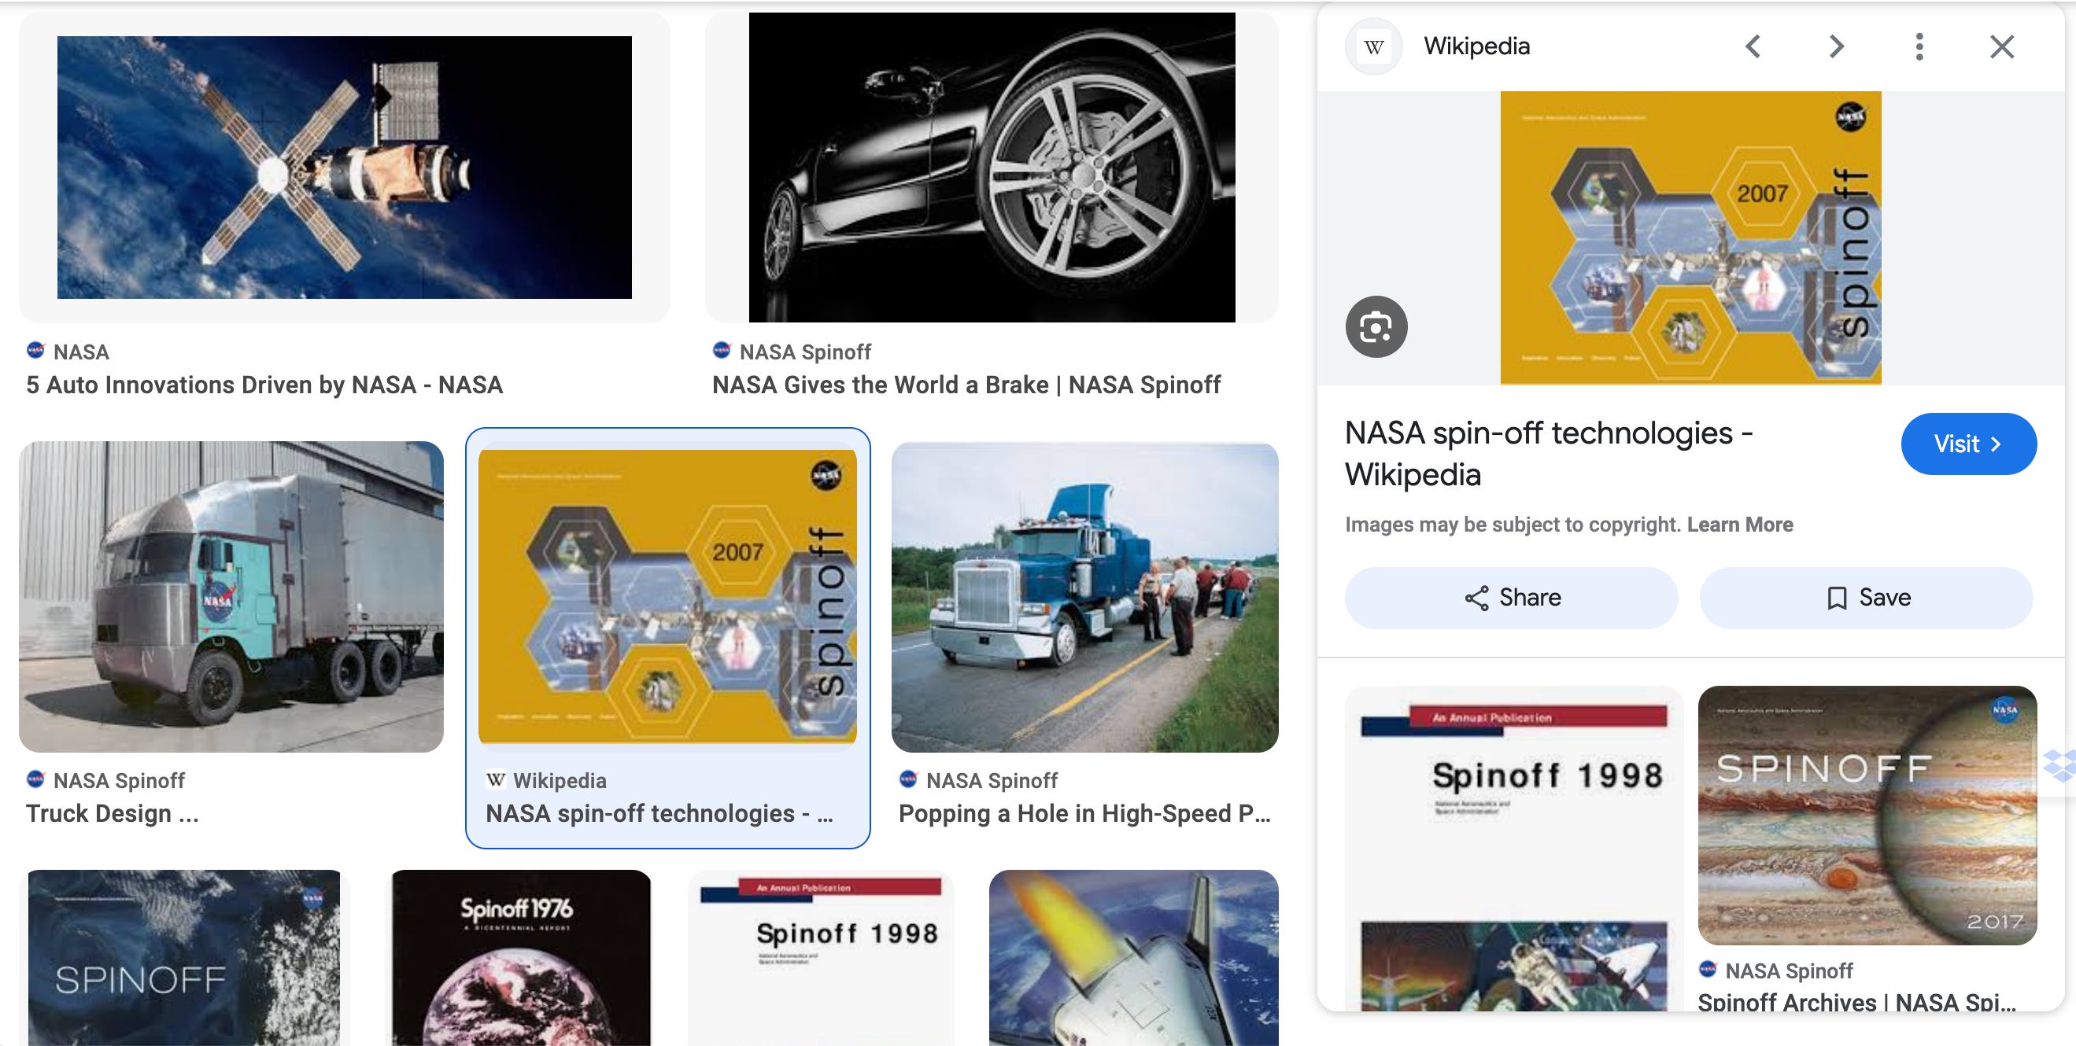This screenshot has height=1046, width=2076.
Task: Select the 2007 spinoff cover in results
Action: click(x=667, y=597)
